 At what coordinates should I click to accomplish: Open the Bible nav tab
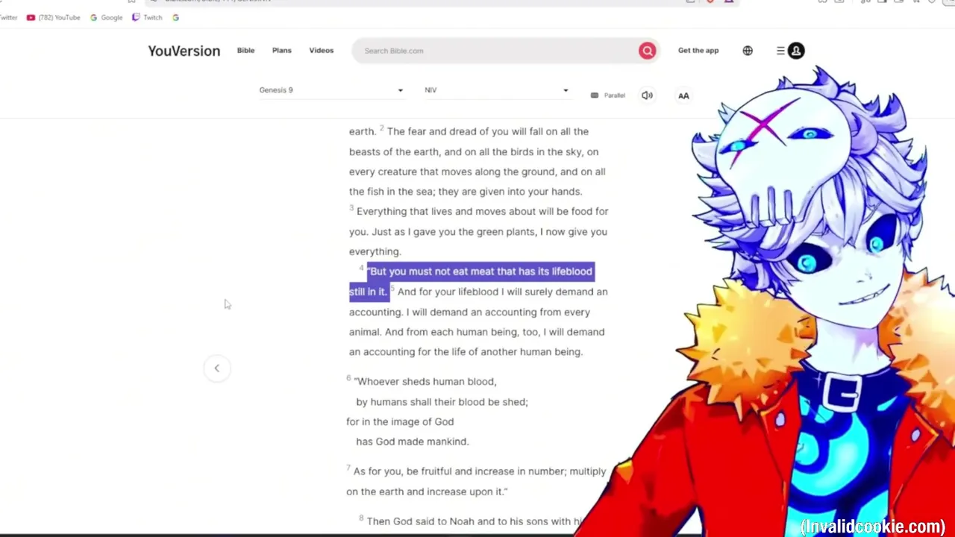pos(245,51)
